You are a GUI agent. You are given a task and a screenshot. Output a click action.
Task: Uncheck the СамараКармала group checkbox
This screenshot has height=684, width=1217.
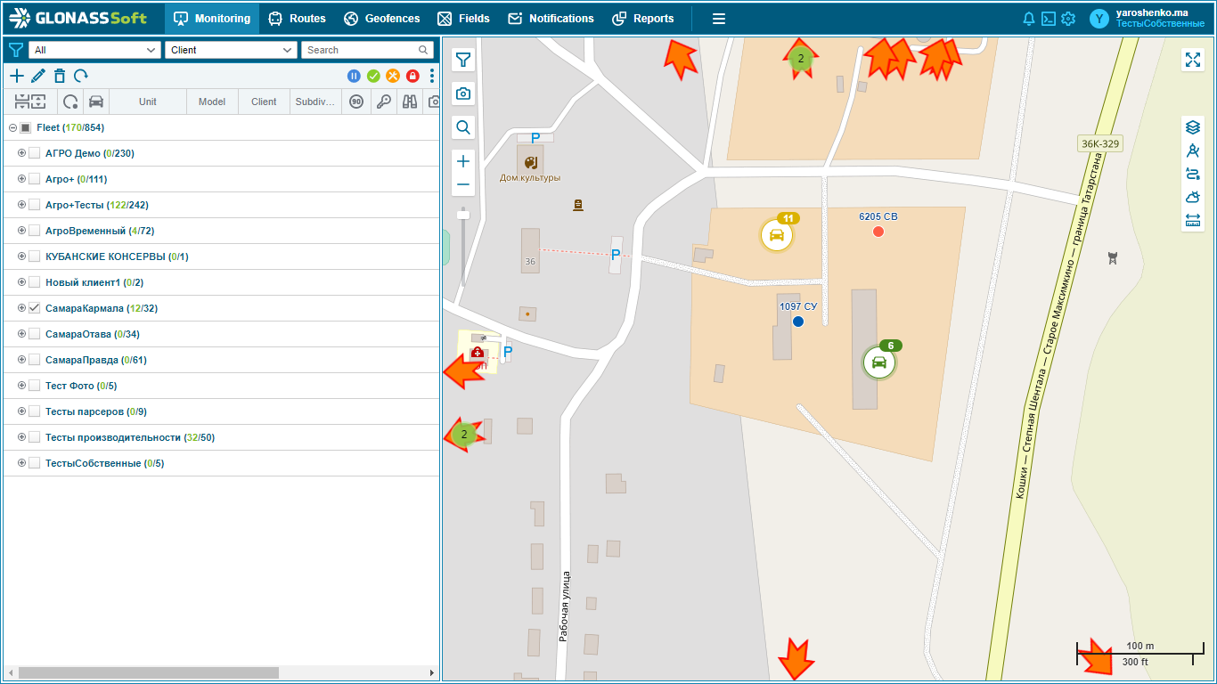coord(35,308)
